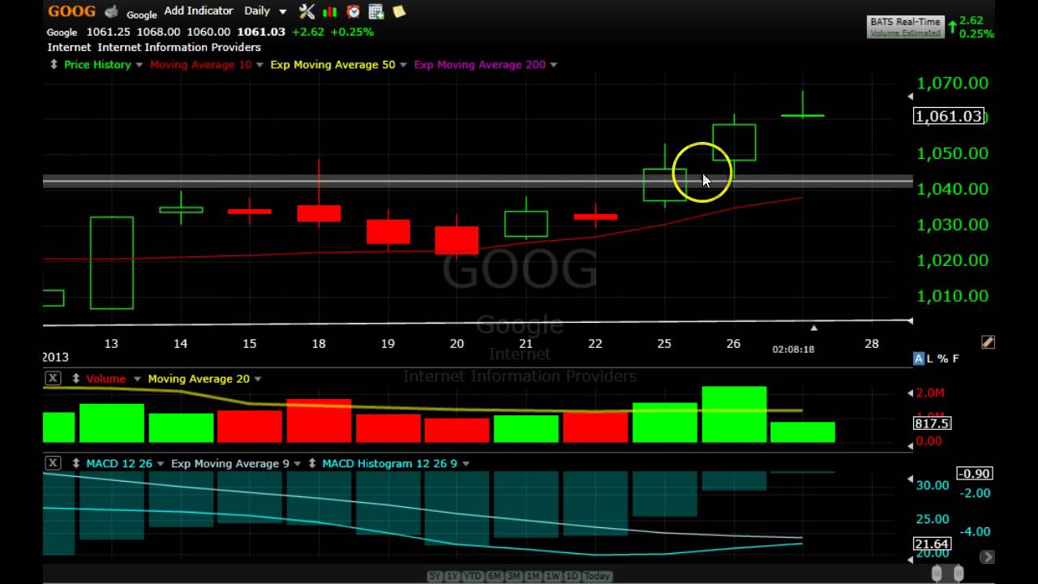Expand MACD Histogram 12 26 9 dropdown arrow

(465, 464)
